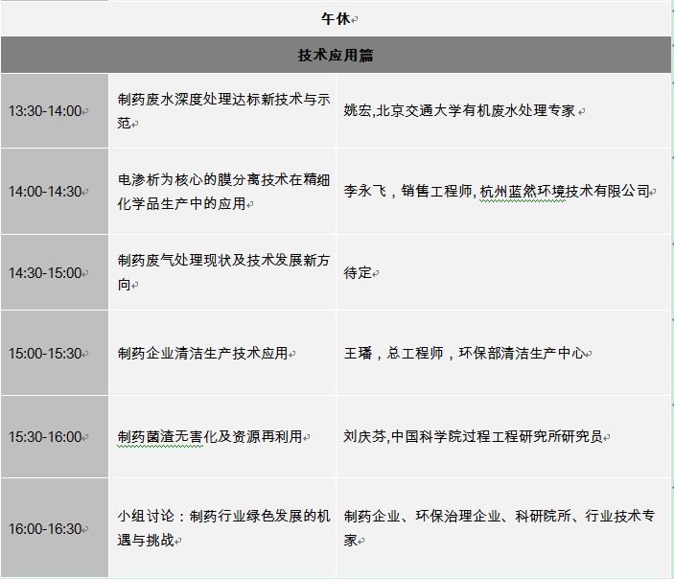Select the 14:00-14:30 time cell
Image resolution: width=674 pixels, height=579 pixels.
(46, 192)
